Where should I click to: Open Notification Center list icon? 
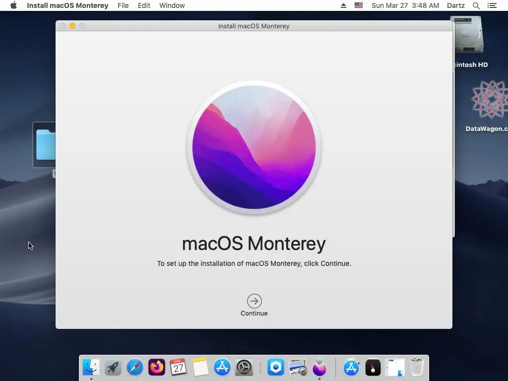point(492,5)
